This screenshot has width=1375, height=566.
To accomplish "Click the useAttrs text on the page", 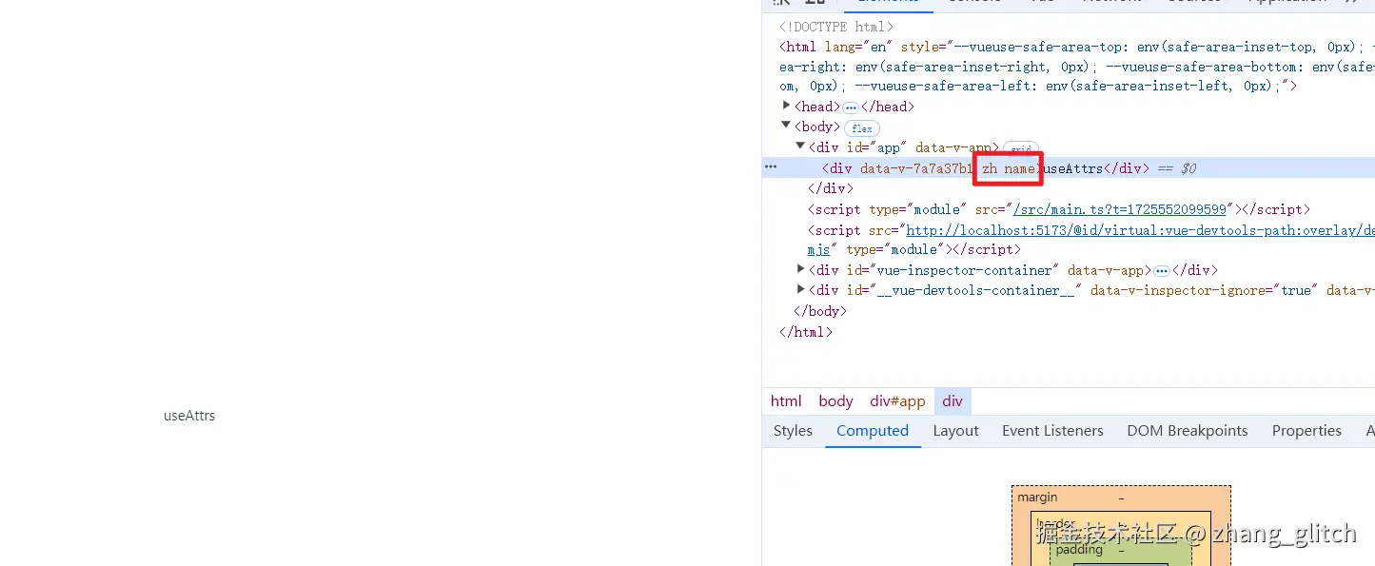I will click(189, 416).
